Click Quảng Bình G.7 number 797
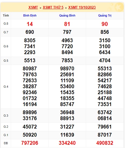The height and width of the screenshot is (148, 127). [67, 32]
